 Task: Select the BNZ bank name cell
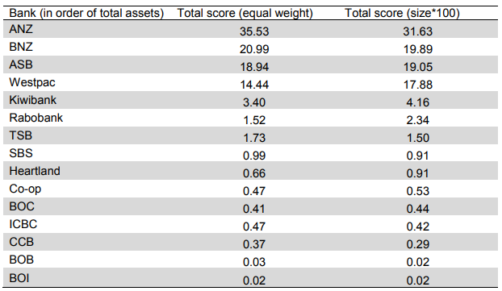[21, 47]
